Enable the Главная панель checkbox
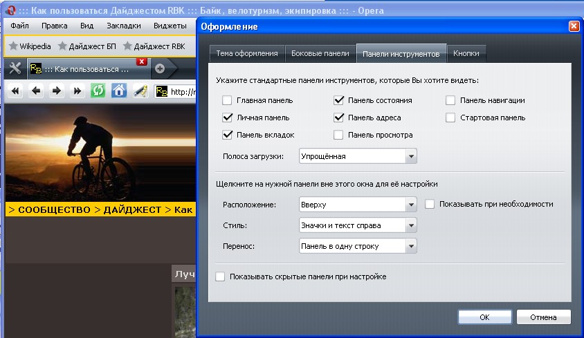This screenshot has width=584, height=338. pos(227,100)
